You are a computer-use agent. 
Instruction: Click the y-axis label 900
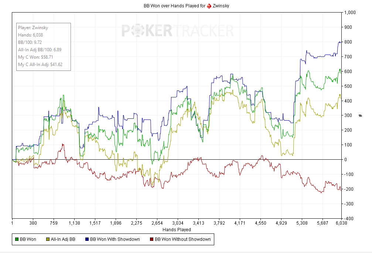[348, 27]
